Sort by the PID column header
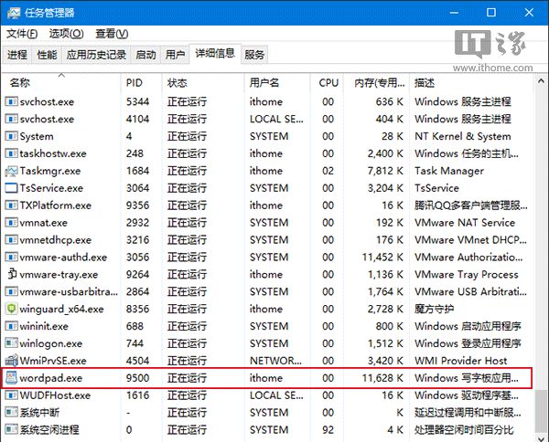Viewport: 549px width, 442px height. 142,83
